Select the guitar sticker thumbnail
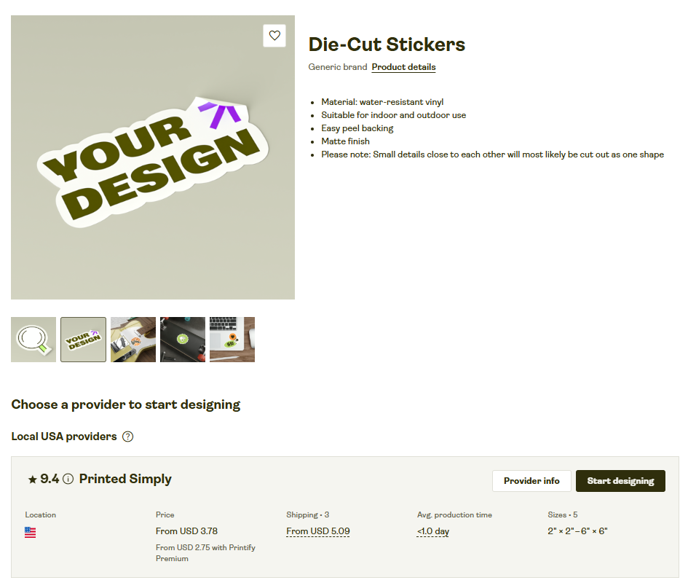The height and width of the screenshot is (583, 688). (x=133, y=339)
